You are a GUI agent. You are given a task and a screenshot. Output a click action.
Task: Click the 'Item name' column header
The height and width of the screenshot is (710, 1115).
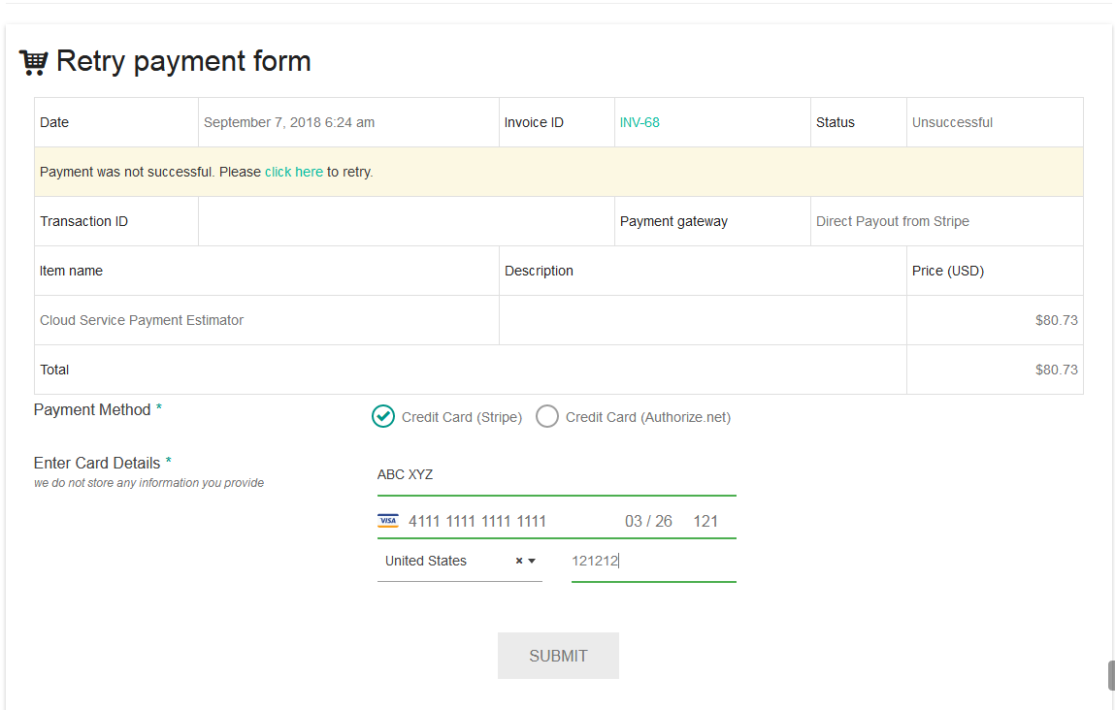[x=267, y=271]
